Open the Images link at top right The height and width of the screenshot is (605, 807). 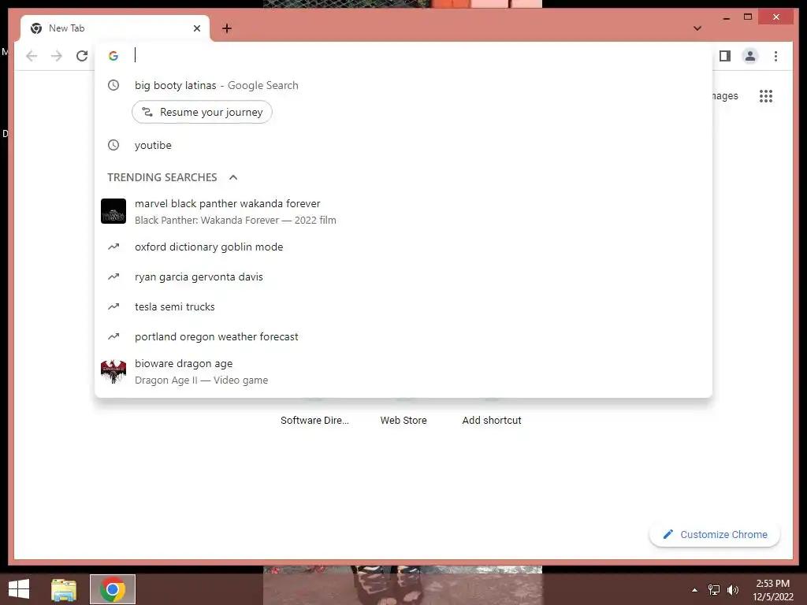(x=726, y=96)
